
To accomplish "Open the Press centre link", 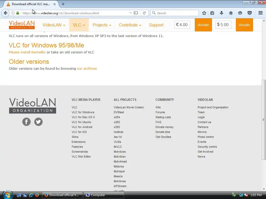I will [x=206, y=137].
